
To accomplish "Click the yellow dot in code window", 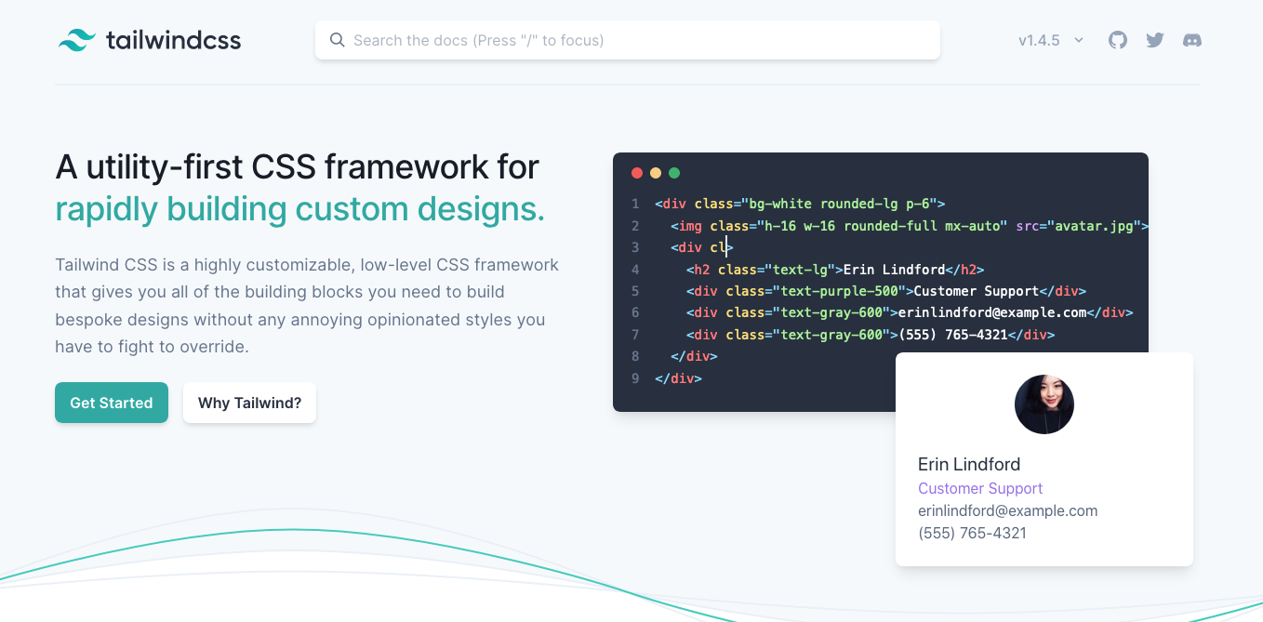I will (656, 173).
